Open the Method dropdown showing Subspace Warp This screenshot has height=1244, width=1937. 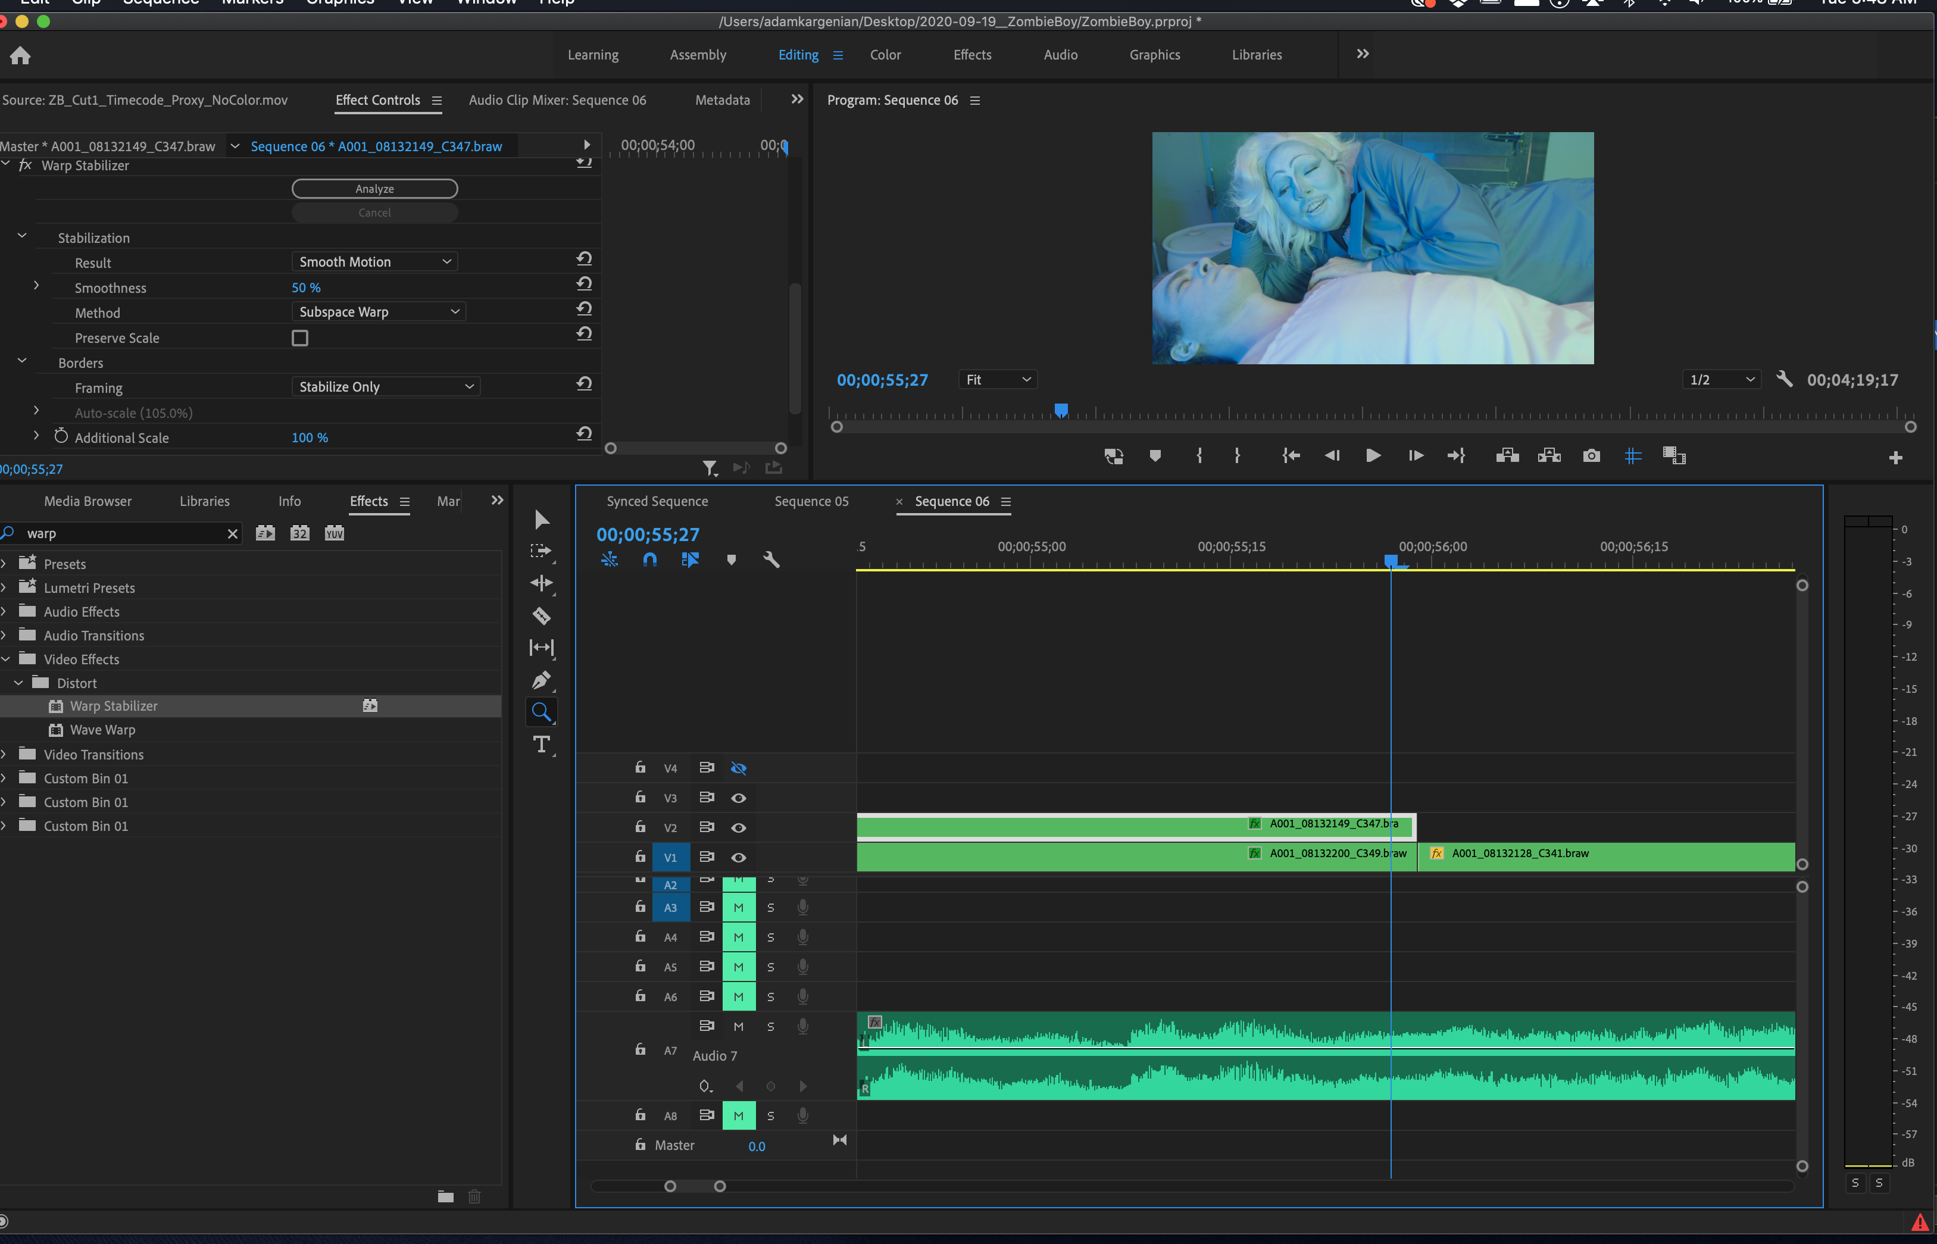(x=378, y=311)
